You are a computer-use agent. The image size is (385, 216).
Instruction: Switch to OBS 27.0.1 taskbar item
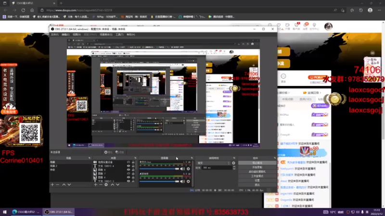(x=58, y=212)
